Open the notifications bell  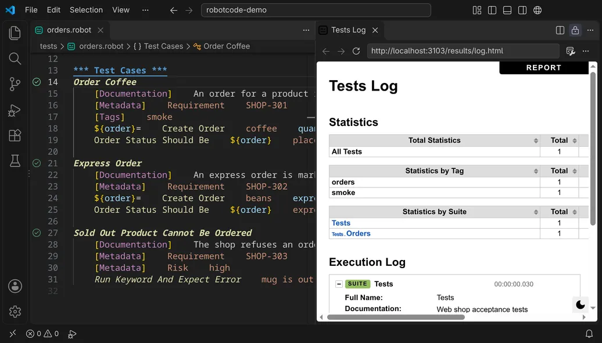pos(589,334)
